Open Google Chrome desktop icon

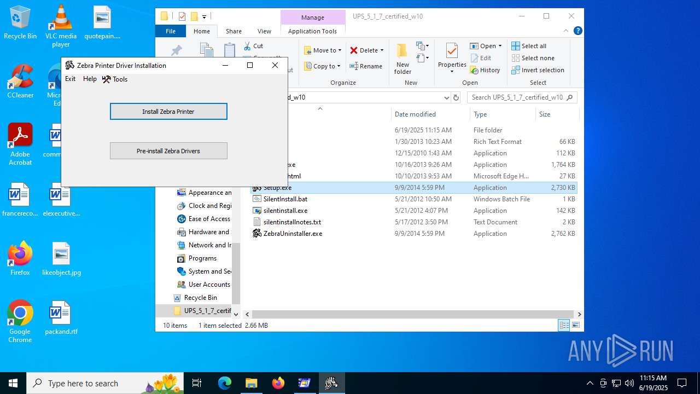[x=20, y=322]
